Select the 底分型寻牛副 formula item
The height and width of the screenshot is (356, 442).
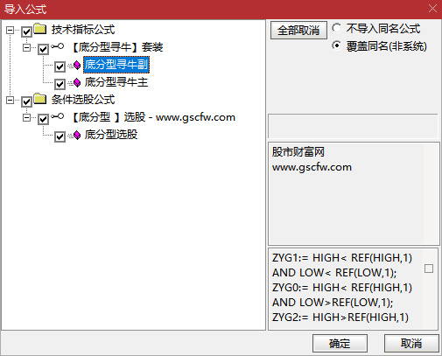click(116, 65)
